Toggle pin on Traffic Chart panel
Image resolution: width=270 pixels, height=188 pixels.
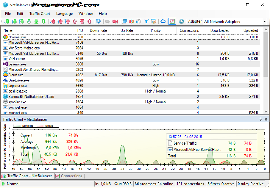coord(261,119)
